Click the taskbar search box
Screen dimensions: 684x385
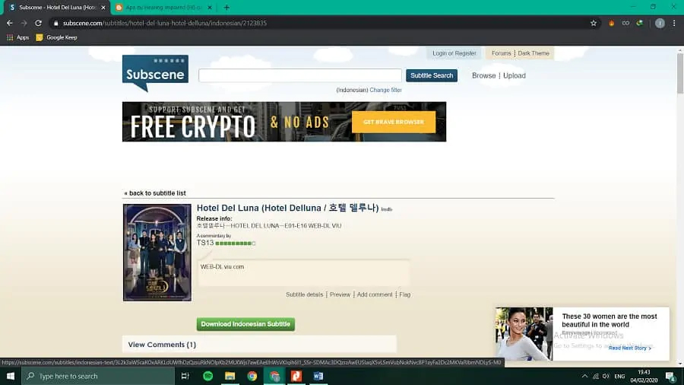tap(98, 376)
